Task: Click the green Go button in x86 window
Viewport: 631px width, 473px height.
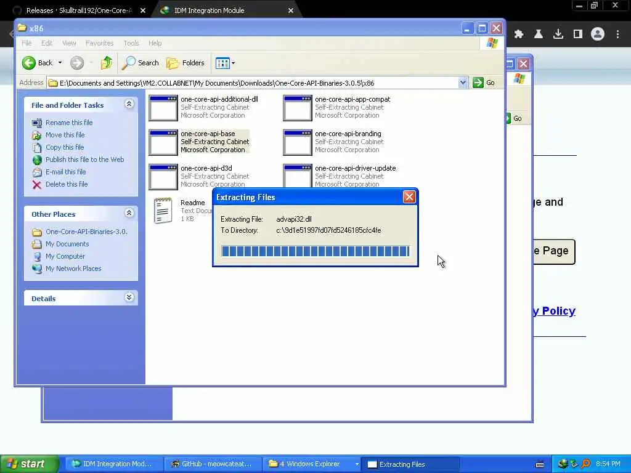Action: click(484, 83)
